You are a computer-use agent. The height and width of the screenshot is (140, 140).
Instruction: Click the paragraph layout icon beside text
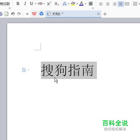pyautogui.click(x=24, y=70)
